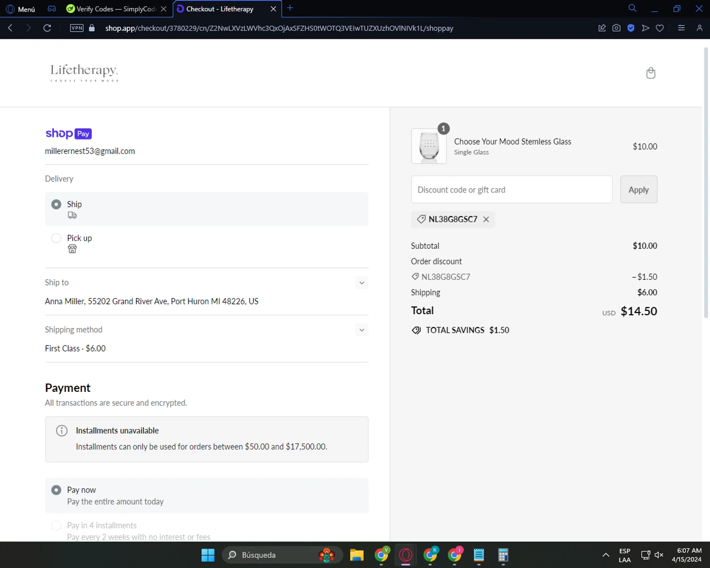This screenshot has height=568, width=710.
Task: Open the Opera Menu button
Action: pos(20,9)
